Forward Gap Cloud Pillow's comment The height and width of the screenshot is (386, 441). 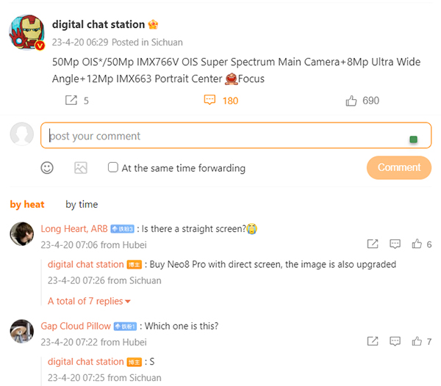click(x=373, y=341)
